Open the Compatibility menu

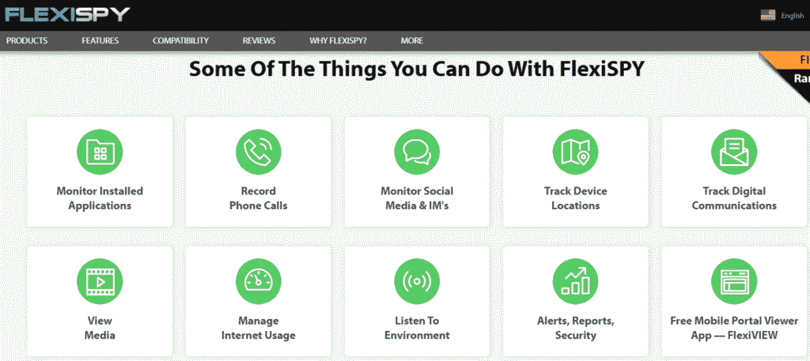181,41
